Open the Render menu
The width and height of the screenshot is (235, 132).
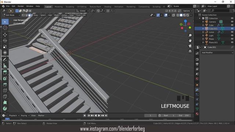(x=21, y=6)
